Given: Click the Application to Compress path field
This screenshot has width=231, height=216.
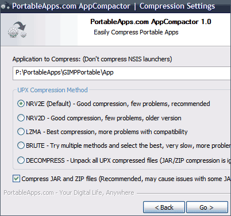Looking at the screenshot, I should tap(122, 73).
